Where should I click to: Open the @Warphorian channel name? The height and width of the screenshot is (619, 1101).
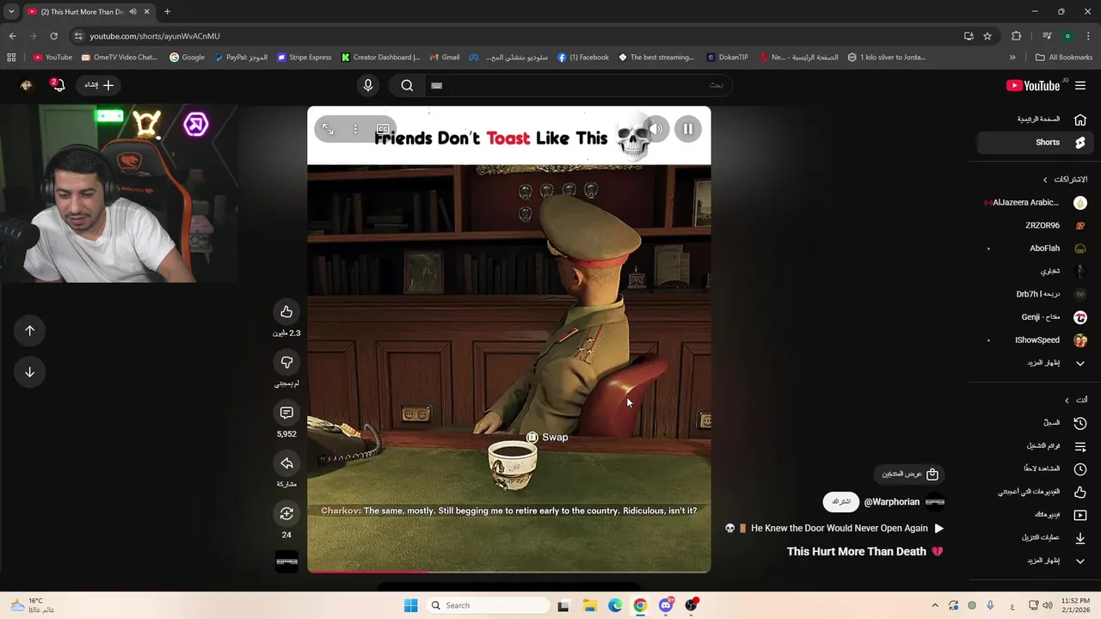(x=892, y=502)
